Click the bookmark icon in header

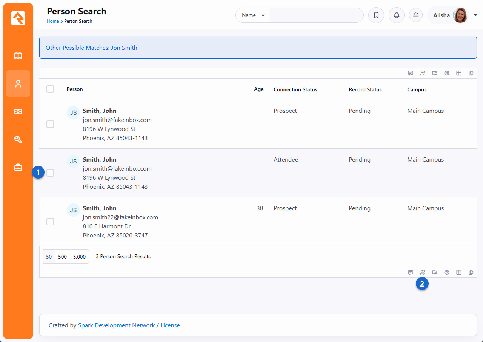(376, 15)
